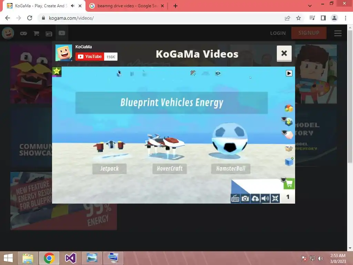
Task: Click the camera screenshot icon in video
Action: pyautogui.click(x=245, y=198)
